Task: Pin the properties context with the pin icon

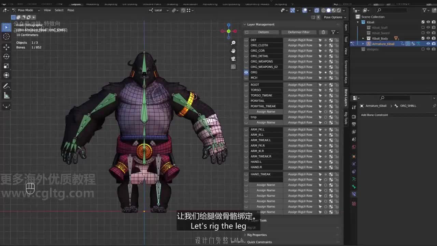Action: [434, 106]
